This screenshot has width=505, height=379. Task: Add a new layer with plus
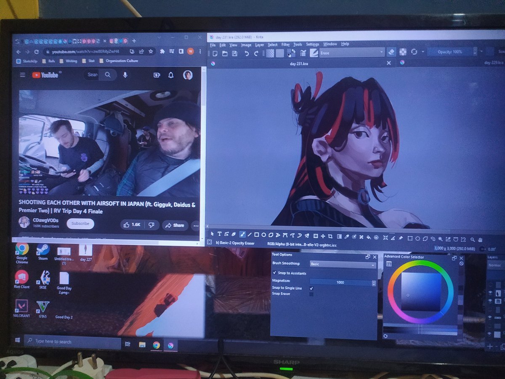pyautogui.click(x=490, y=347)
